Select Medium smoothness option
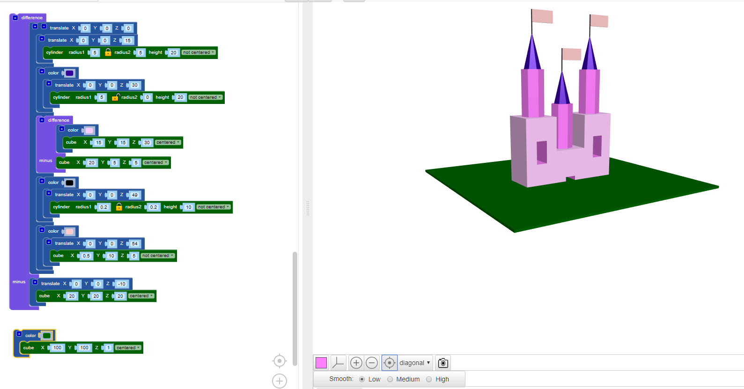This screenshot has height=389, width=744. pyautogui.click(x=390, y=379)
